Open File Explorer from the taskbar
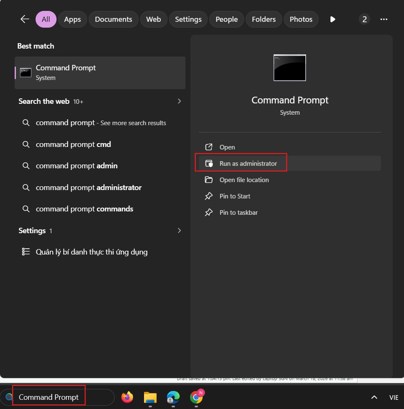This screenshot has width=404, height=409. pyautogui.click(x=150, y=397)
